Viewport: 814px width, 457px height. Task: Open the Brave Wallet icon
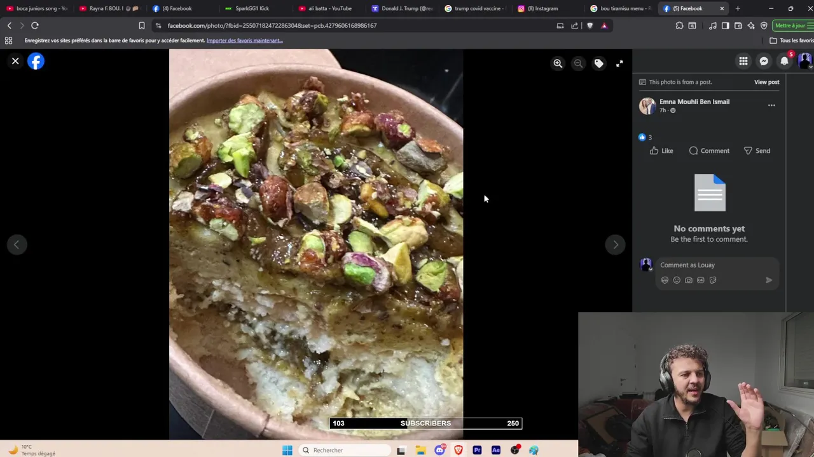pyautogui.click(x=738, y=25)
